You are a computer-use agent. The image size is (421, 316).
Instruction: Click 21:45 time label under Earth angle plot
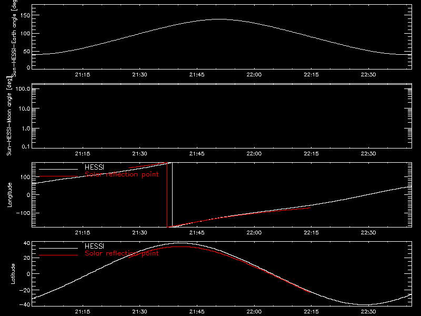[x=197, y=74]
